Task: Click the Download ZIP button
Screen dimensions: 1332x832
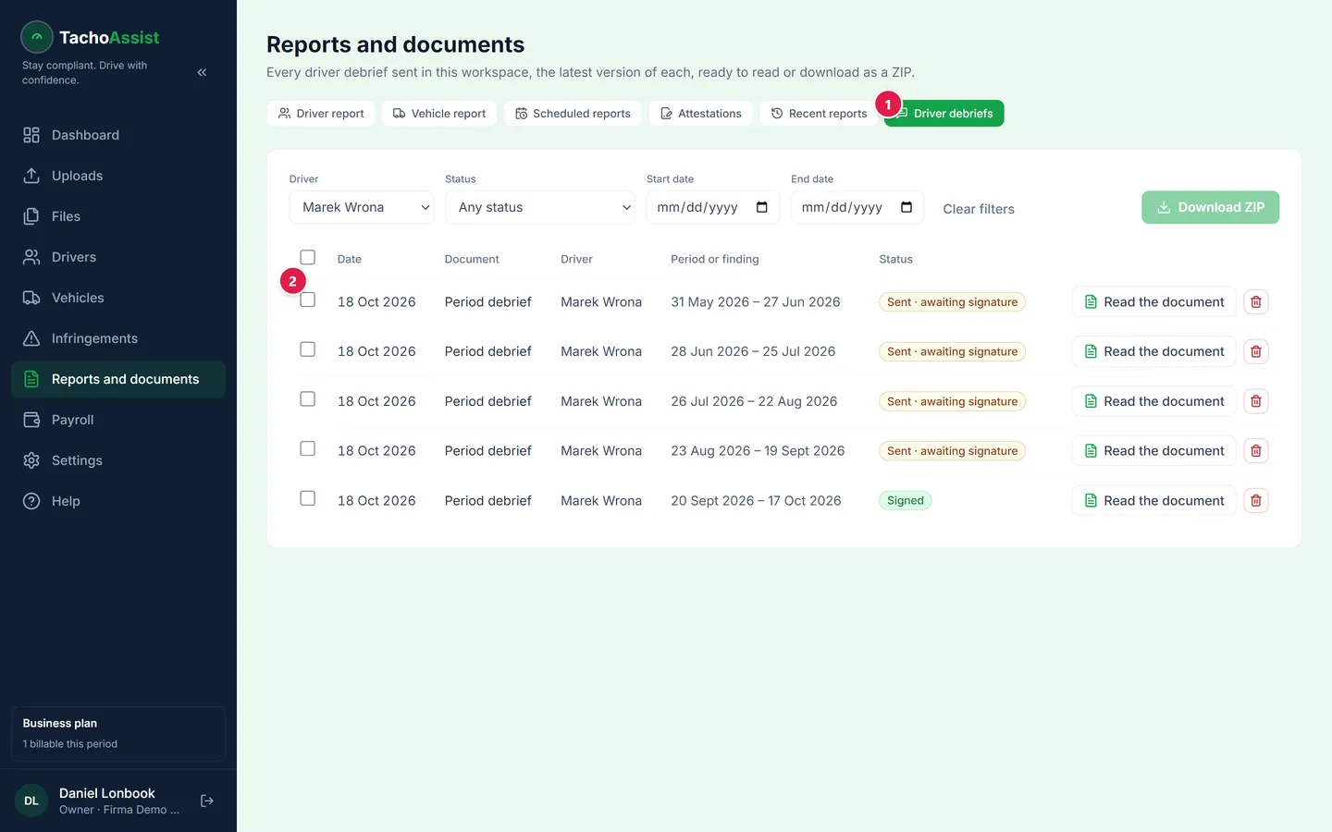Action: [1210, 207]
